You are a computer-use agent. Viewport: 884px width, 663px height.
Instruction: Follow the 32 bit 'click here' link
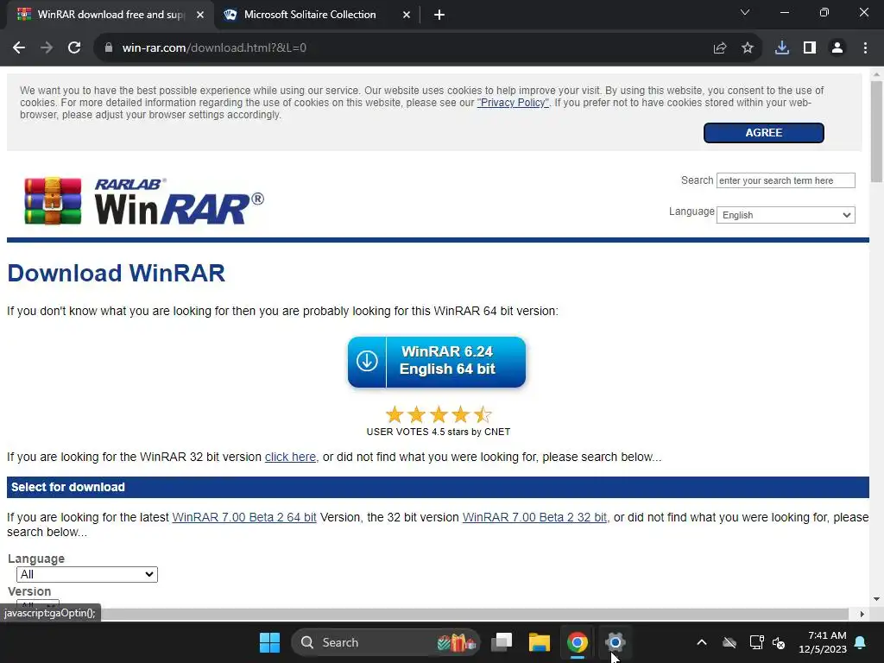[290, 457]
